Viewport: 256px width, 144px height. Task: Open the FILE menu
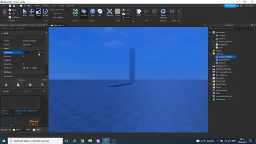[x=4, y=6]
